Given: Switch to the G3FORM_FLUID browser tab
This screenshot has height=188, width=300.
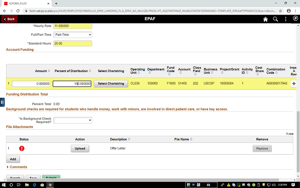Looking at the screenshot, I should tap(26, 3).
